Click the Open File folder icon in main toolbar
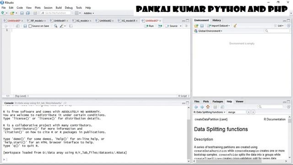 (12, 13)
